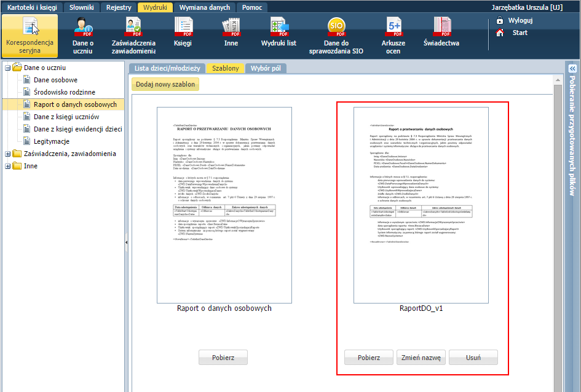Click the Start home icon

pyautogui.click(x=500, y=33)
